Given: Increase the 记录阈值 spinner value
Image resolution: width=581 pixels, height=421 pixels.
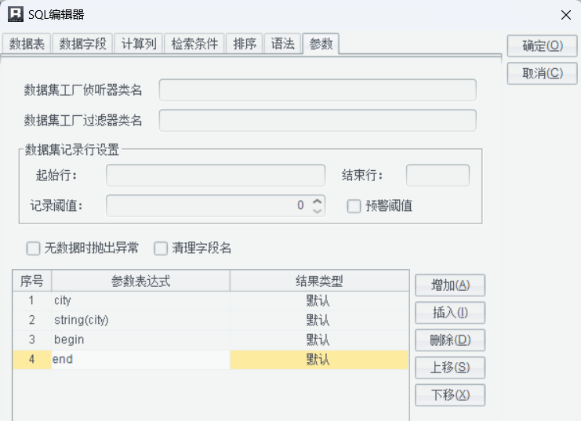Looking at the screenshot, I should [x=317, y=201].
